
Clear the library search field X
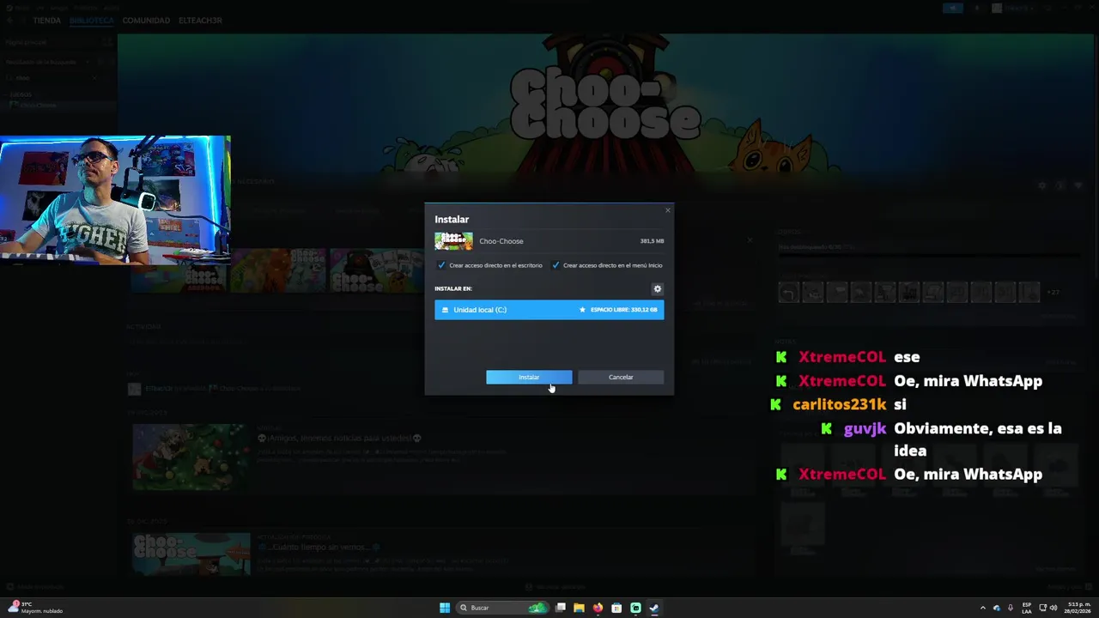pos(94,77)
